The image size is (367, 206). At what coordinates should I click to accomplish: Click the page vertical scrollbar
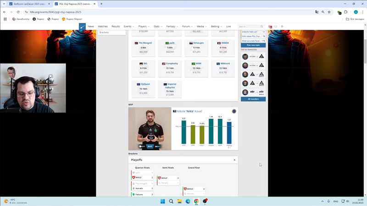coord(365,51)
